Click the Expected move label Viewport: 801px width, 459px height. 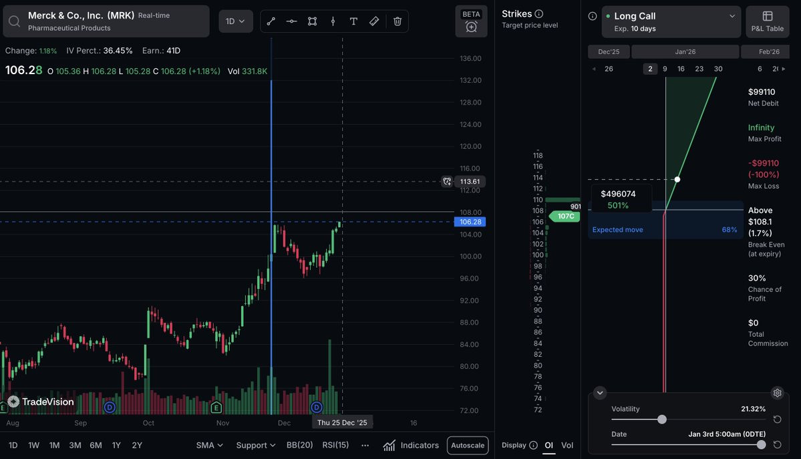tap(617, 230)
